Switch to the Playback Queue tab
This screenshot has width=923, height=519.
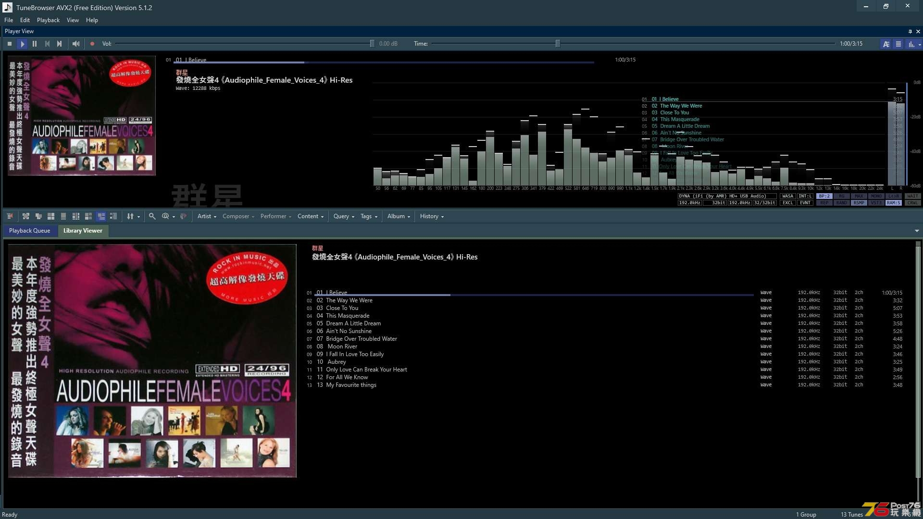(29, 231)
